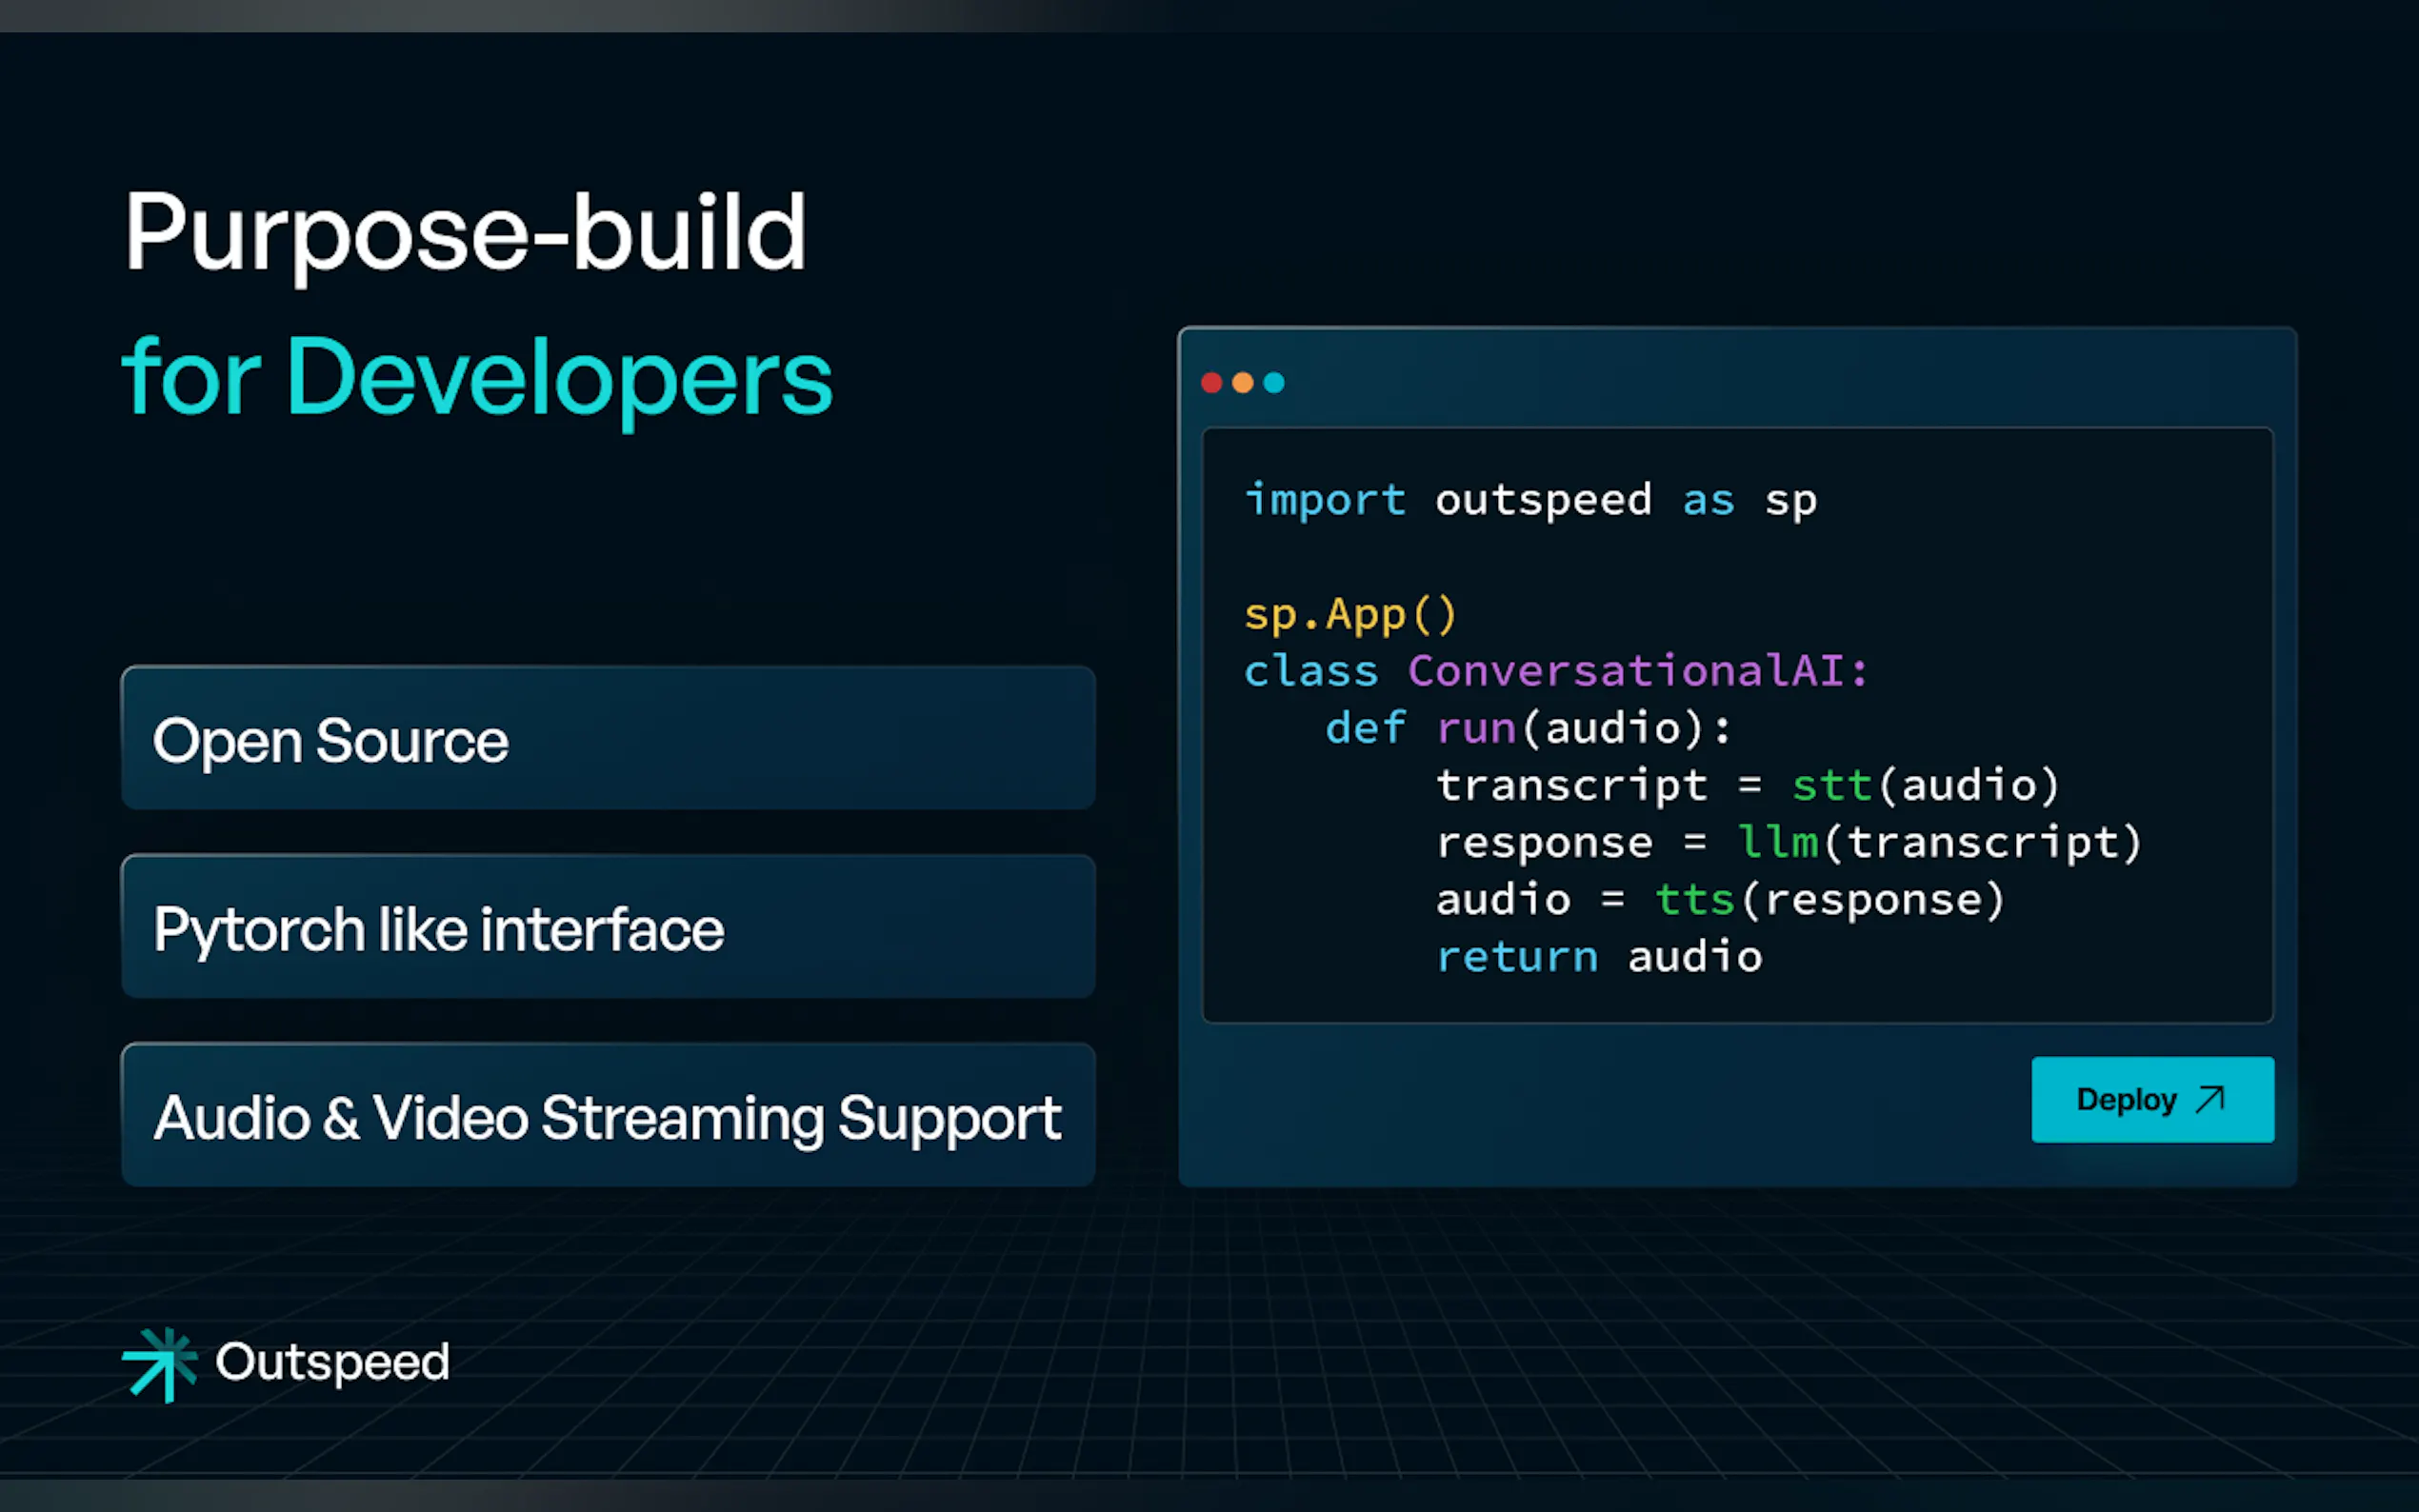The width and height of the screenshot is (2419, 1512).
Task: Select Audio & Video Streaming Support card
Action: pos(607,1115)
